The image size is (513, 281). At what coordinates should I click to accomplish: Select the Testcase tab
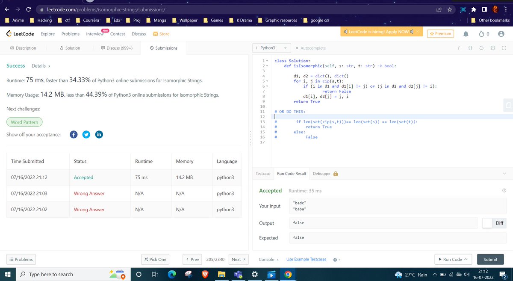click(263, 174)
